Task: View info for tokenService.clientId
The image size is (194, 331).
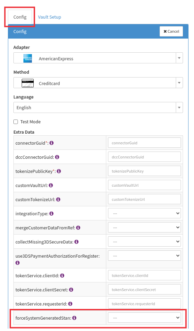Action: (62, 276)
